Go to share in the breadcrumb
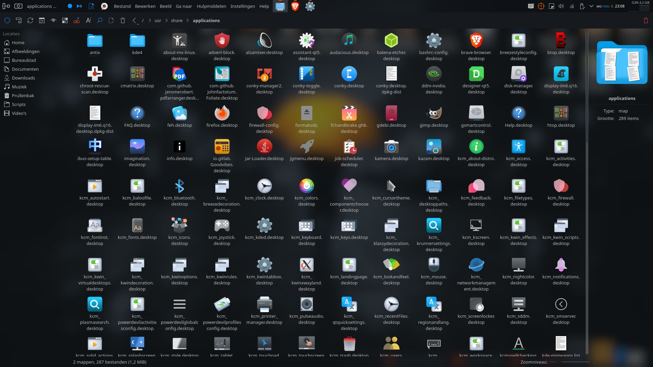 (x=177, y=20)
